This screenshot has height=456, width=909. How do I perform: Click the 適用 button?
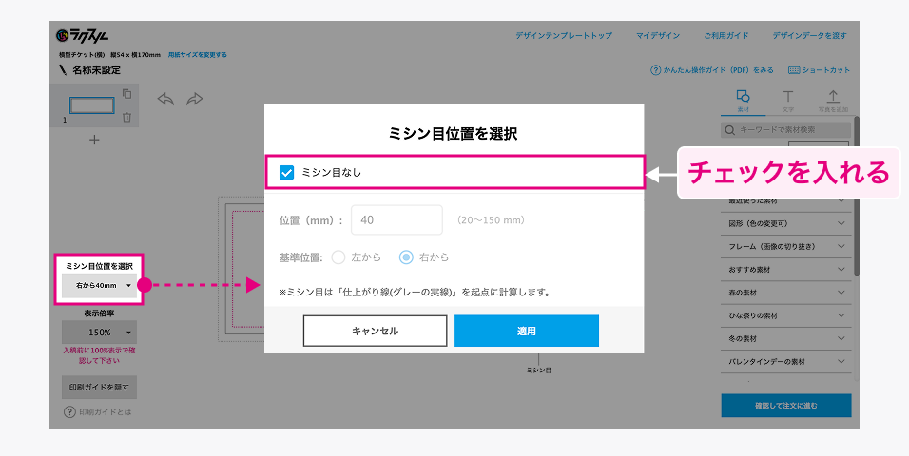pyautogui.click(x=527, y=331)
